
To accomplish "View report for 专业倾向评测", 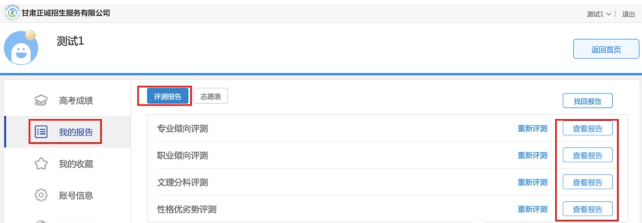I will pyautogui.click(x=587, y=129).
